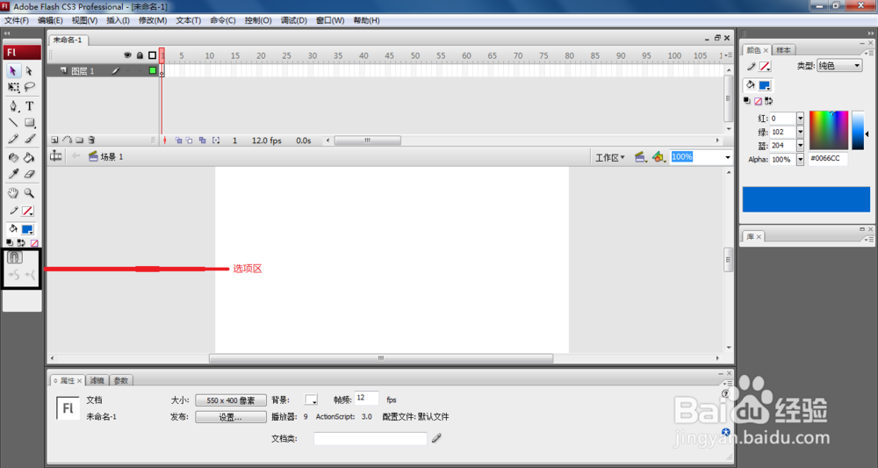Switch to the 参数 tab
This screenshot has width=878, height=468.
tap(121, 380)
